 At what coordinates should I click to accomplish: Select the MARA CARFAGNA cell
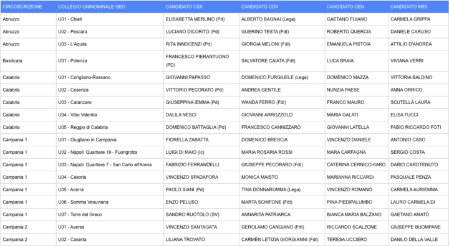(357, 152)
